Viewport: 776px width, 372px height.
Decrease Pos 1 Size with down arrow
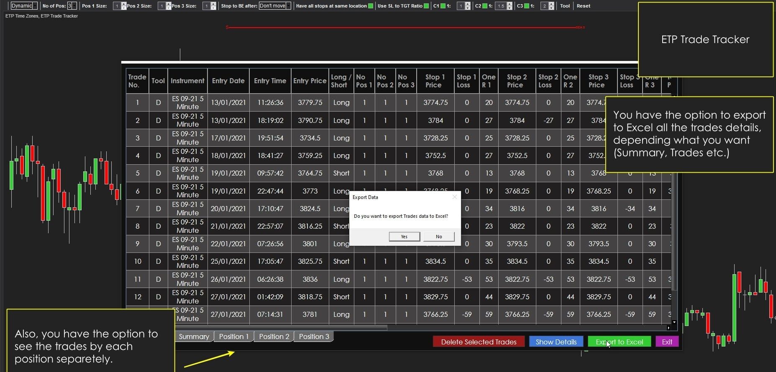123,8
